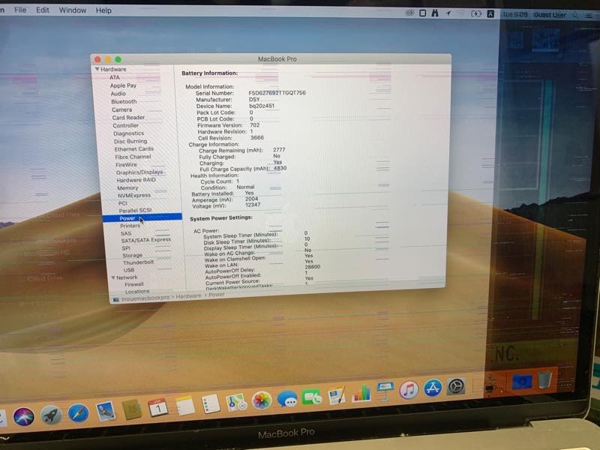600x450 pixels.
Task: Open Siri from the Dock
Action: (x=24, y=416)
